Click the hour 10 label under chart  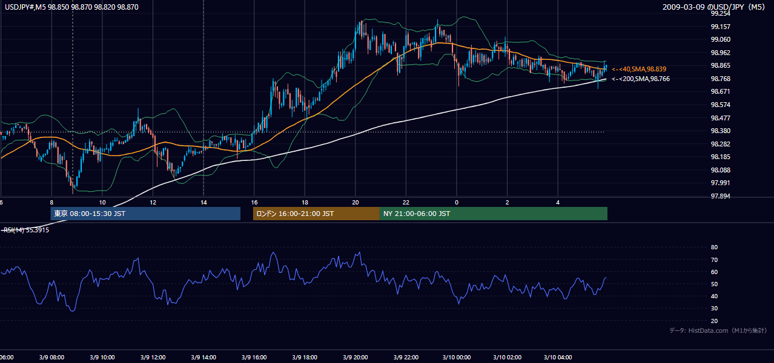point(102,202)
